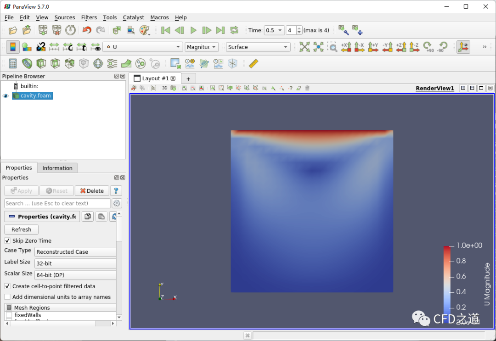The height and width of the screenshot is (341, 496).
Task: Open the Surface representation dropdown
Action: 258,47
